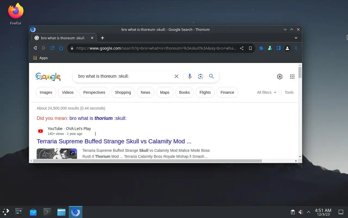
Task: Search by image with Google Lens
Action: [201, 76]
